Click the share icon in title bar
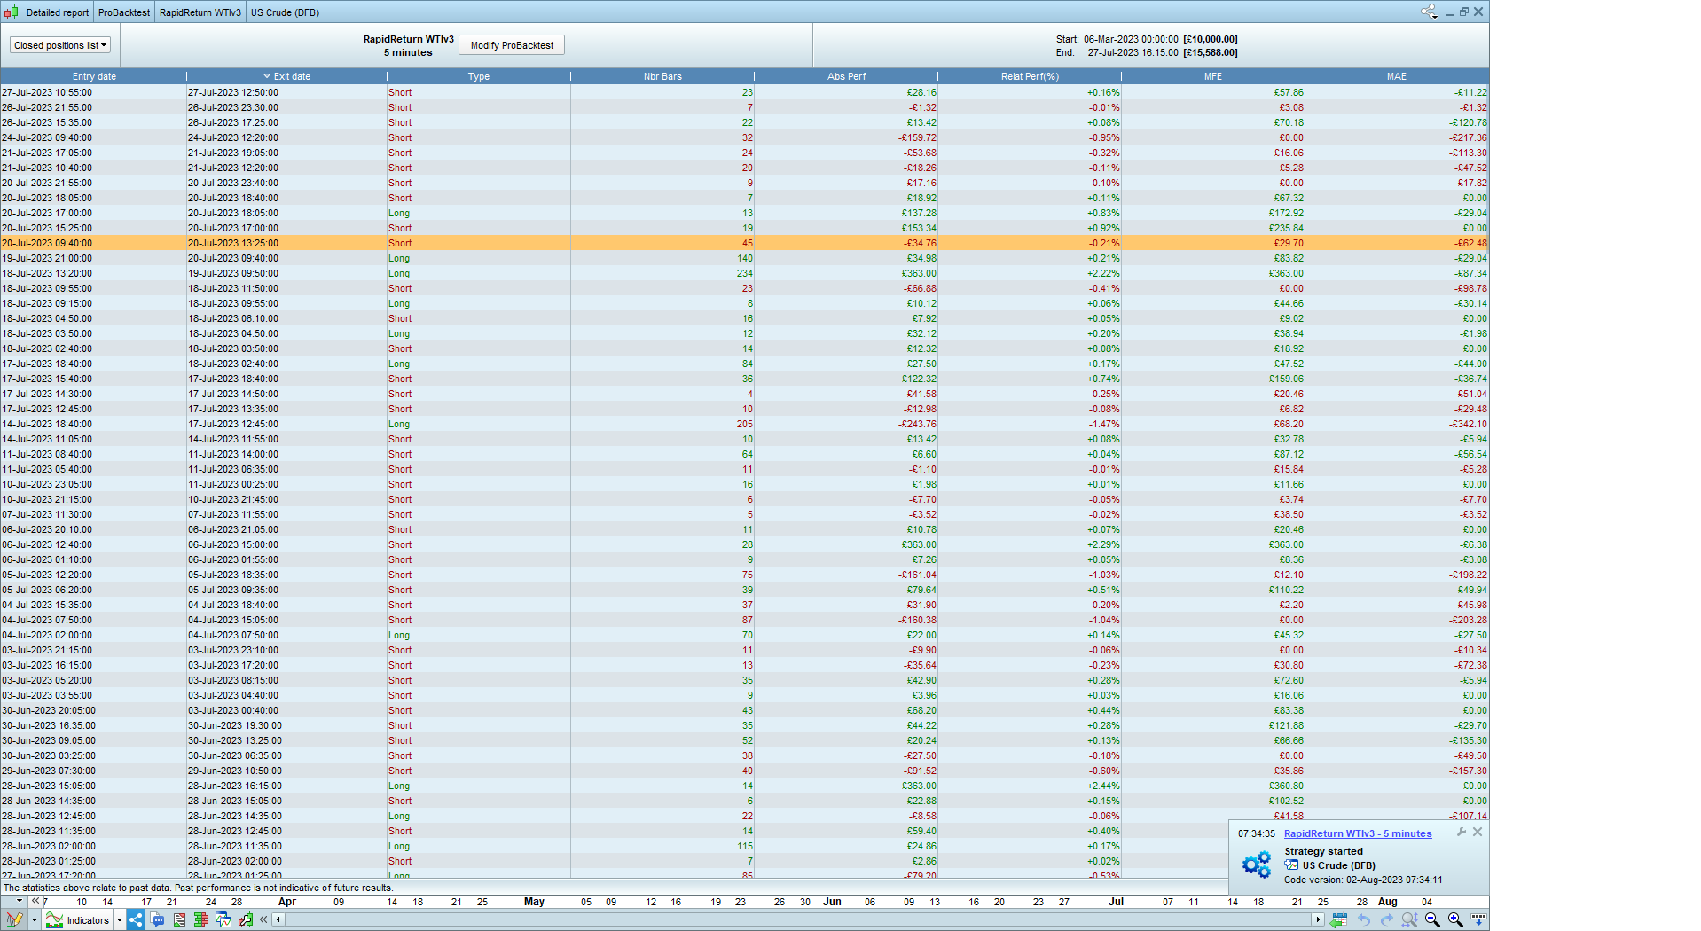 [1429, 12]
